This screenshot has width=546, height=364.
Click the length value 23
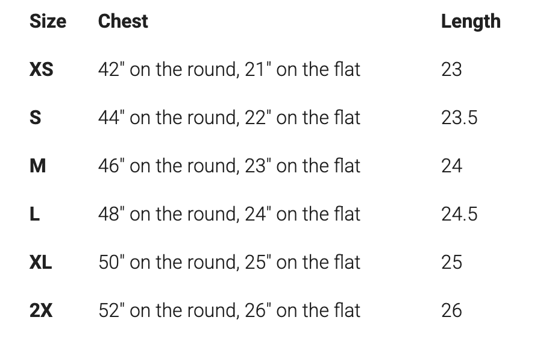[x=451, y=70]
